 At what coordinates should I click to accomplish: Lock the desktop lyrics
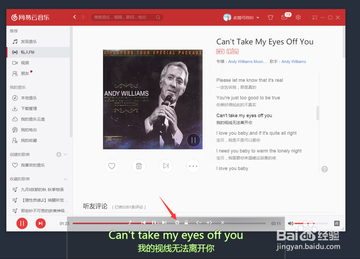186,223
